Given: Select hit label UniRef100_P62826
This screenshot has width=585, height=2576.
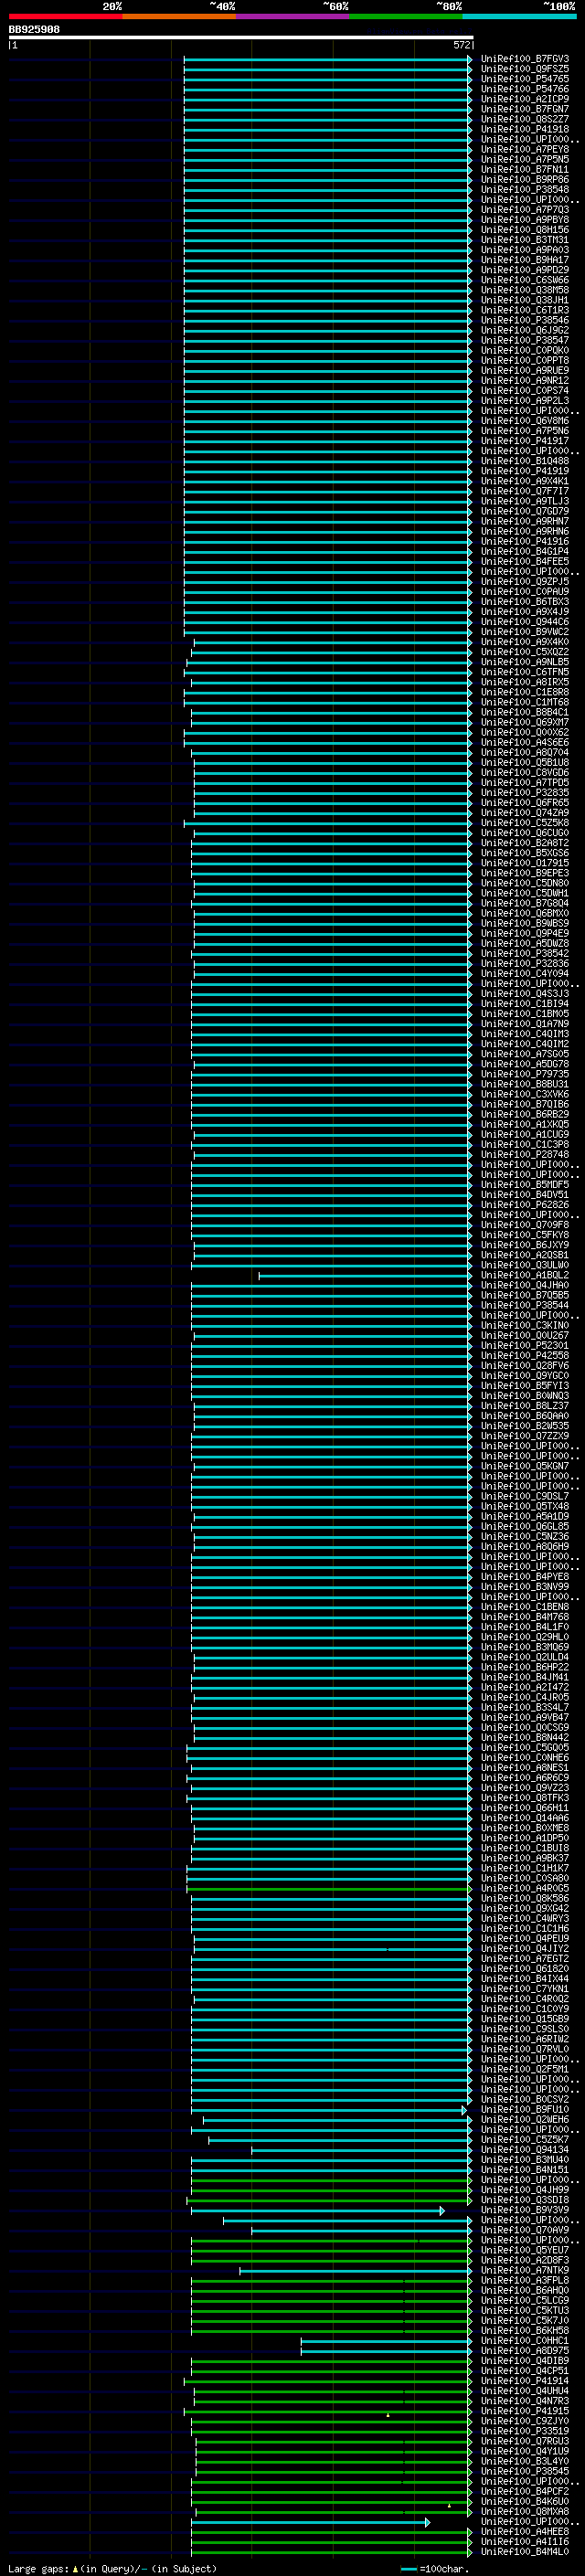Looking at the screenshot, I should [525, 1205].
